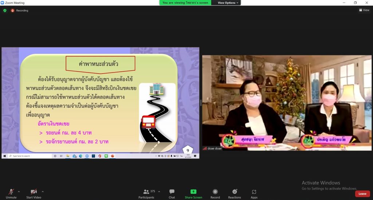Open the Participants panel

[x=146, y=192]
